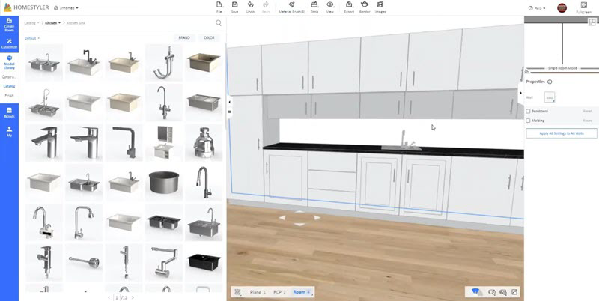Click the Apply All Settings to All Walls button
The width and height of the screenshot is (599, 301).
tap(560, 133)
